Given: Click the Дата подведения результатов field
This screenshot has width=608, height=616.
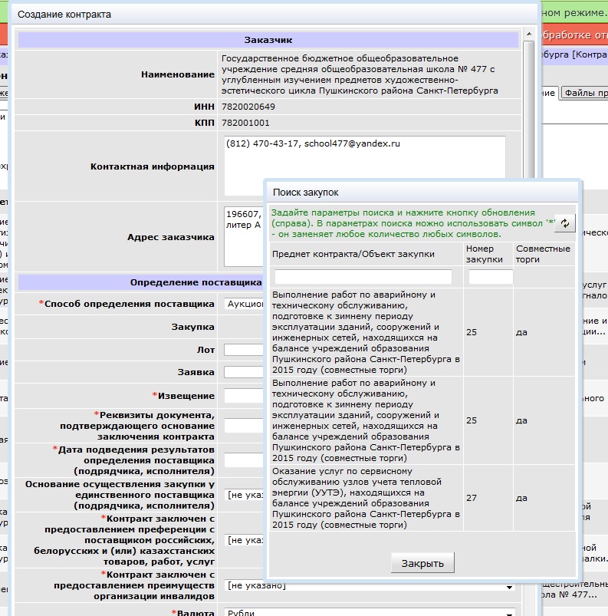Looking at the screenshot, I should coord(244,460).
